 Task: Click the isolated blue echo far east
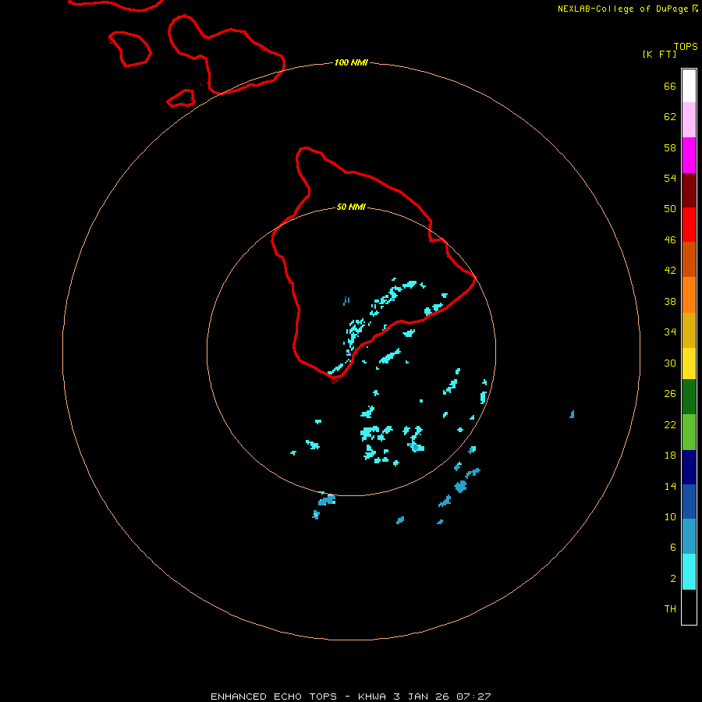[572, 414]
